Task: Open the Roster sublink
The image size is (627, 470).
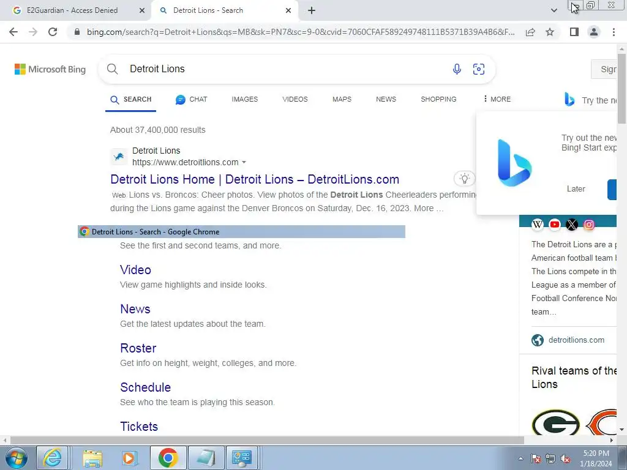Action: (x=138, y=348)
